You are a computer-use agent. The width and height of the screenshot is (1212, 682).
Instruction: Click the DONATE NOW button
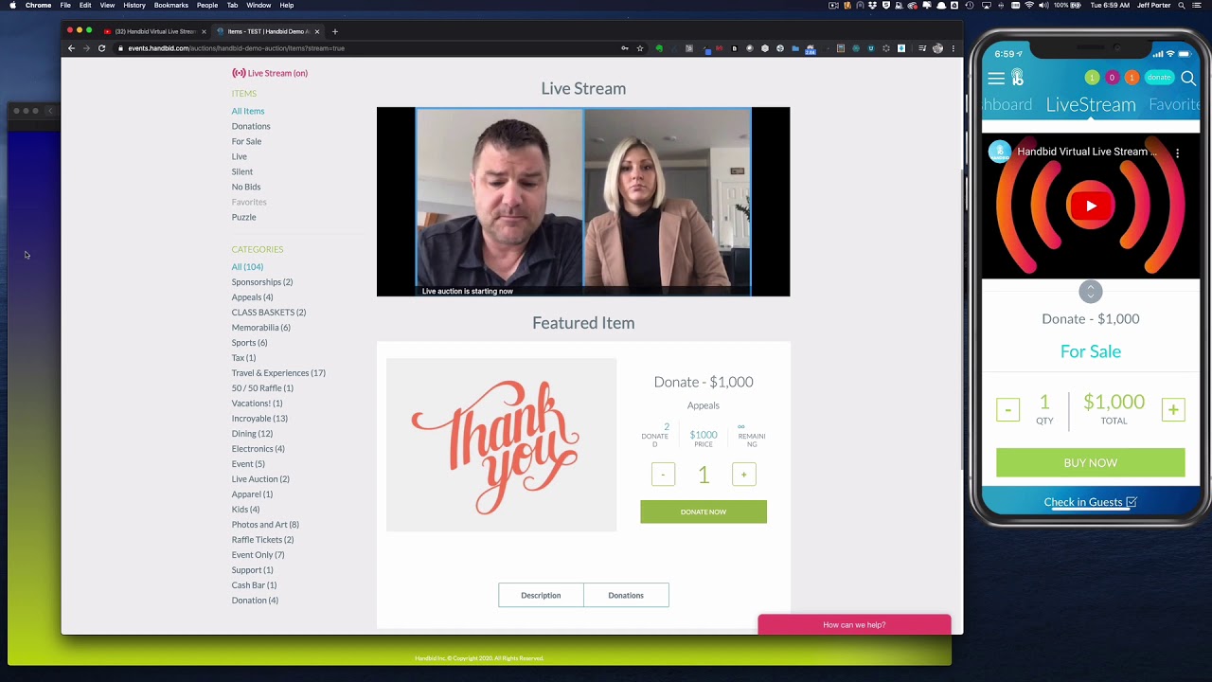(704, 511)
